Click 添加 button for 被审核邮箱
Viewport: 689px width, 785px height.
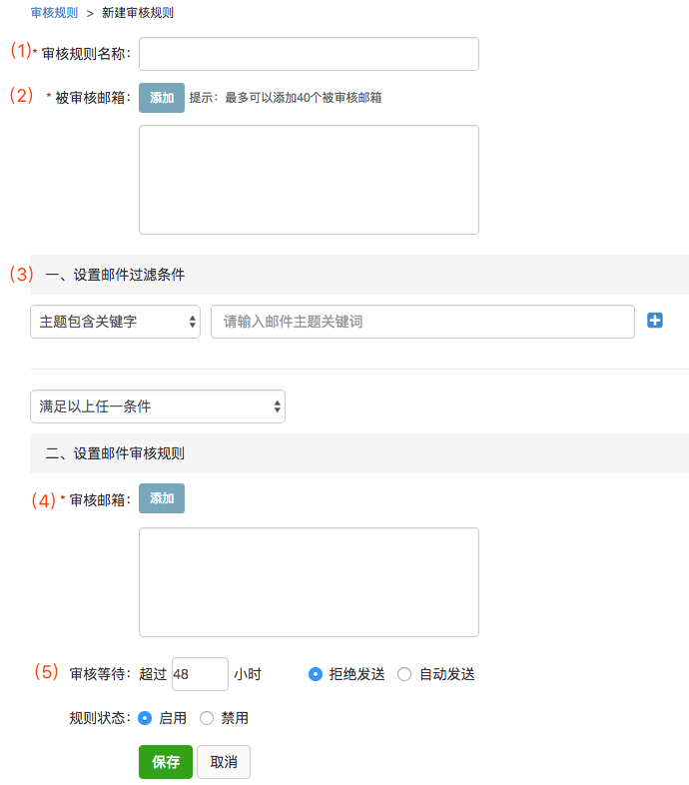(x=162, y=98)
